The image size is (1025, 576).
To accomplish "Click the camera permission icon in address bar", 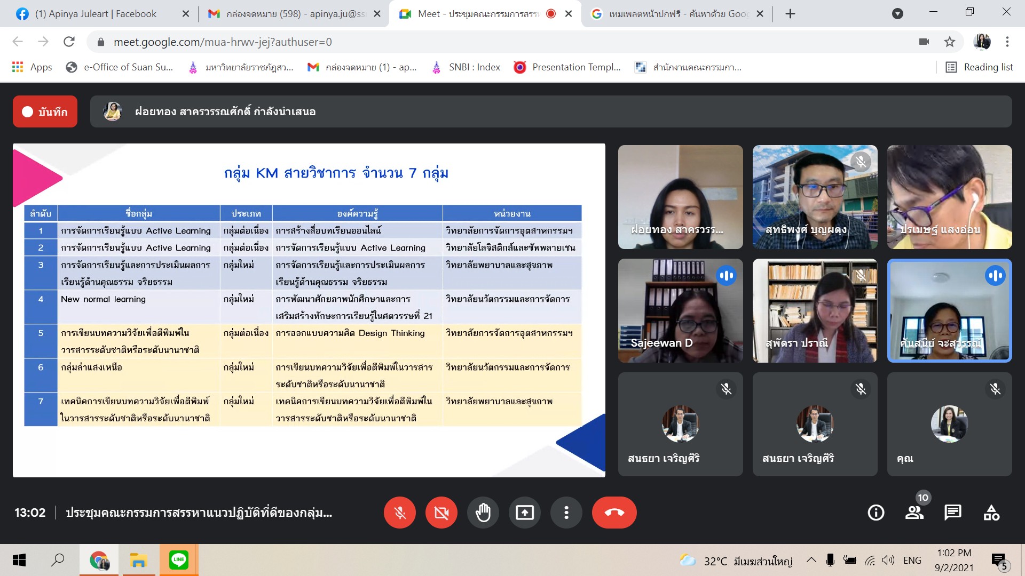I will (924, 42).
